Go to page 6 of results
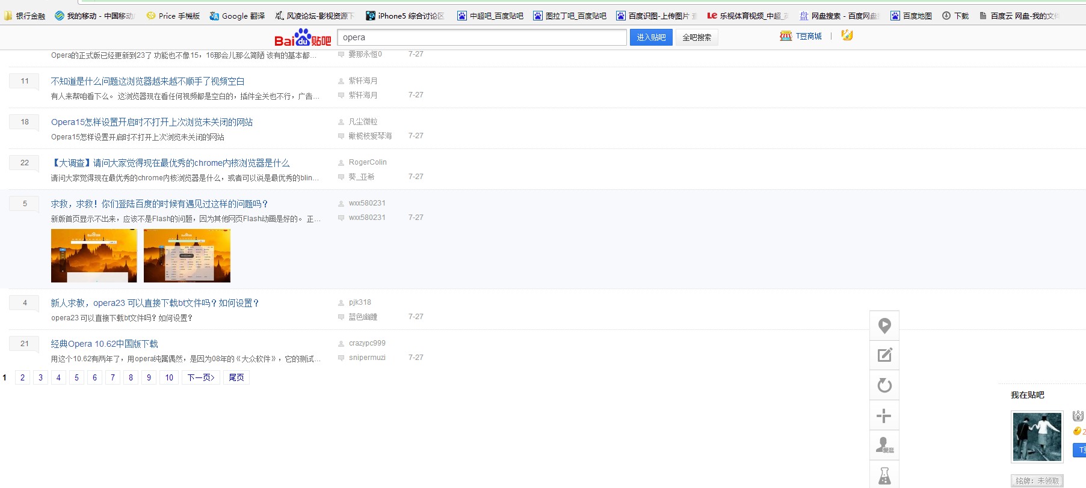The image size is (1086, 488). [94, 377]
